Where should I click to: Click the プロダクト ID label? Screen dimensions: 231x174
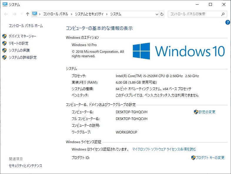pos(81,158)
